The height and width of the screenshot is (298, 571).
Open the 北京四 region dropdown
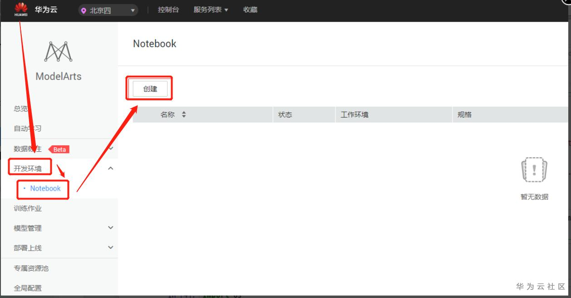[x=108, y=10]
